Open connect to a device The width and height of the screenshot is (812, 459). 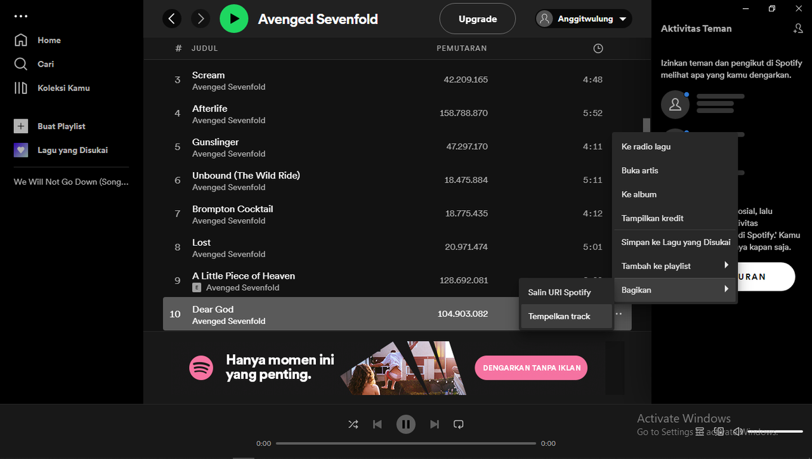719,432
